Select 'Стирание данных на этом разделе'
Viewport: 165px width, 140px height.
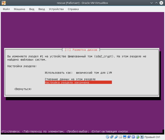pyautogui.click(x=70, y=79)
